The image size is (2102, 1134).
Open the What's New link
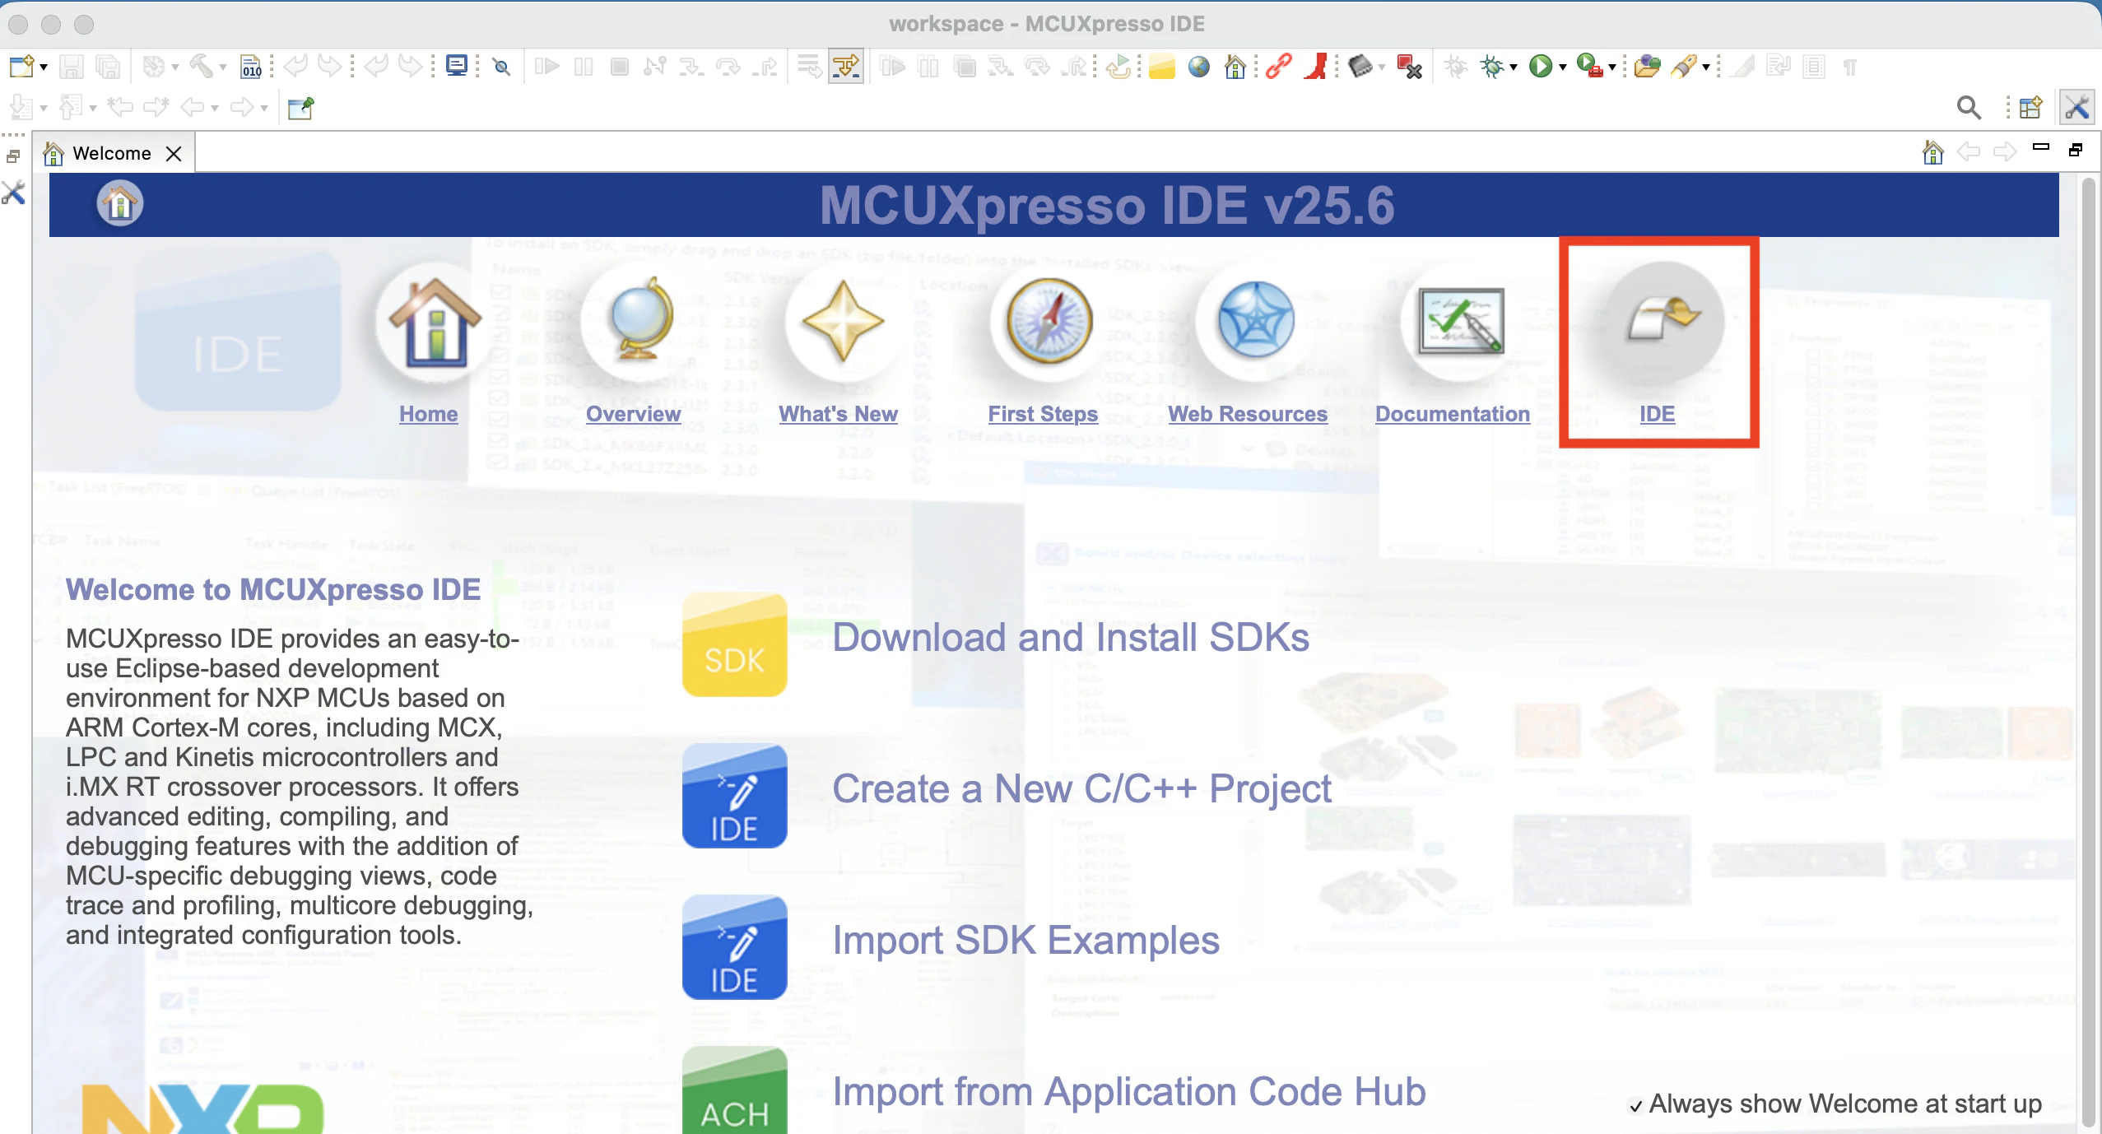pos(838,414)
